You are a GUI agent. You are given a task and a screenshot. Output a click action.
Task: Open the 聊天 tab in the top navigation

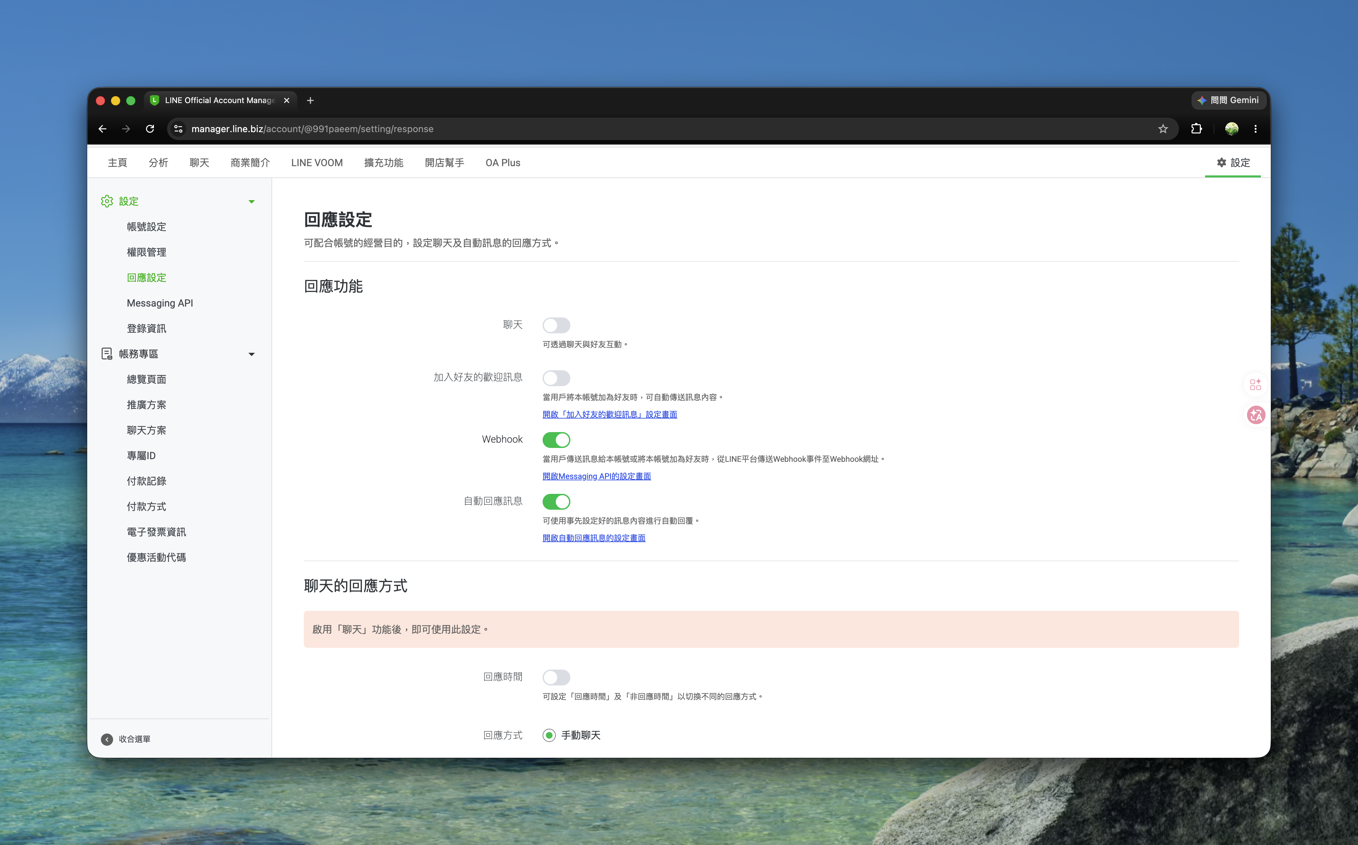pos(199,163)
